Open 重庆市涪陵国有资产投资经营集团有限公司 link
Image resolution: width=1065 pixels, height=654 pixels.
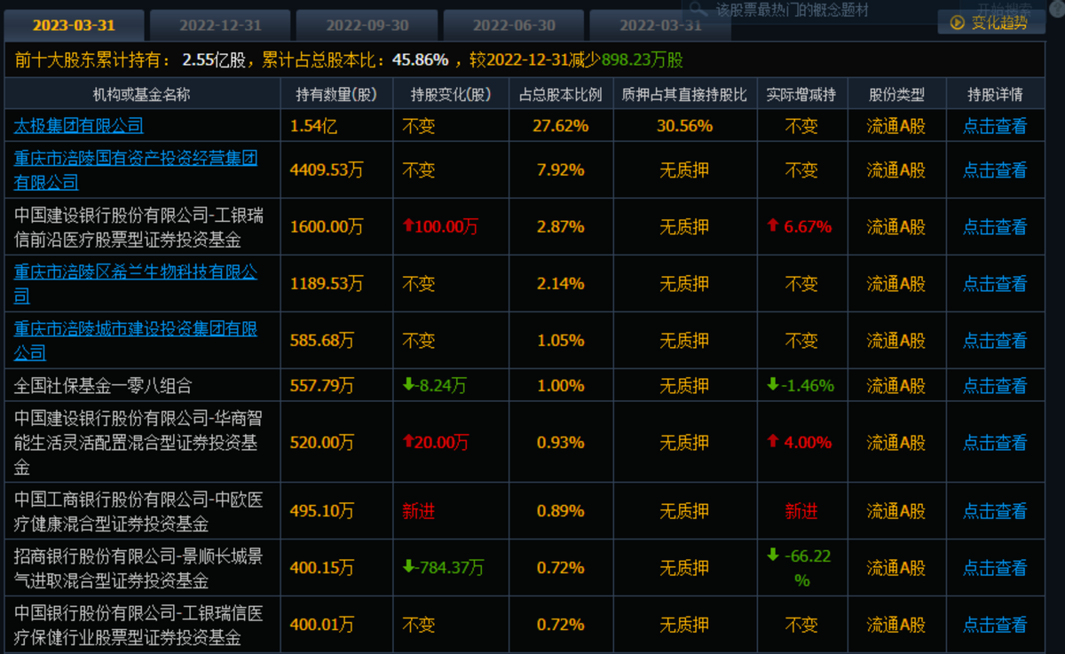(x=136, y=170)
